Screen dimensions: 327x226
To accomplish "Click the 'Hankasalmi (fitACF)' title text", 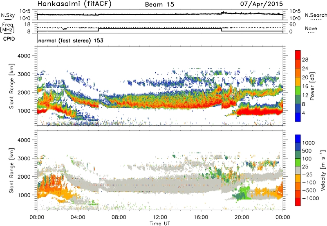I will pyautogui.click(x=74, y=4).
